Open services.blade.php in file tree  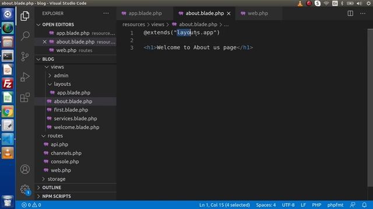(76, 118)
